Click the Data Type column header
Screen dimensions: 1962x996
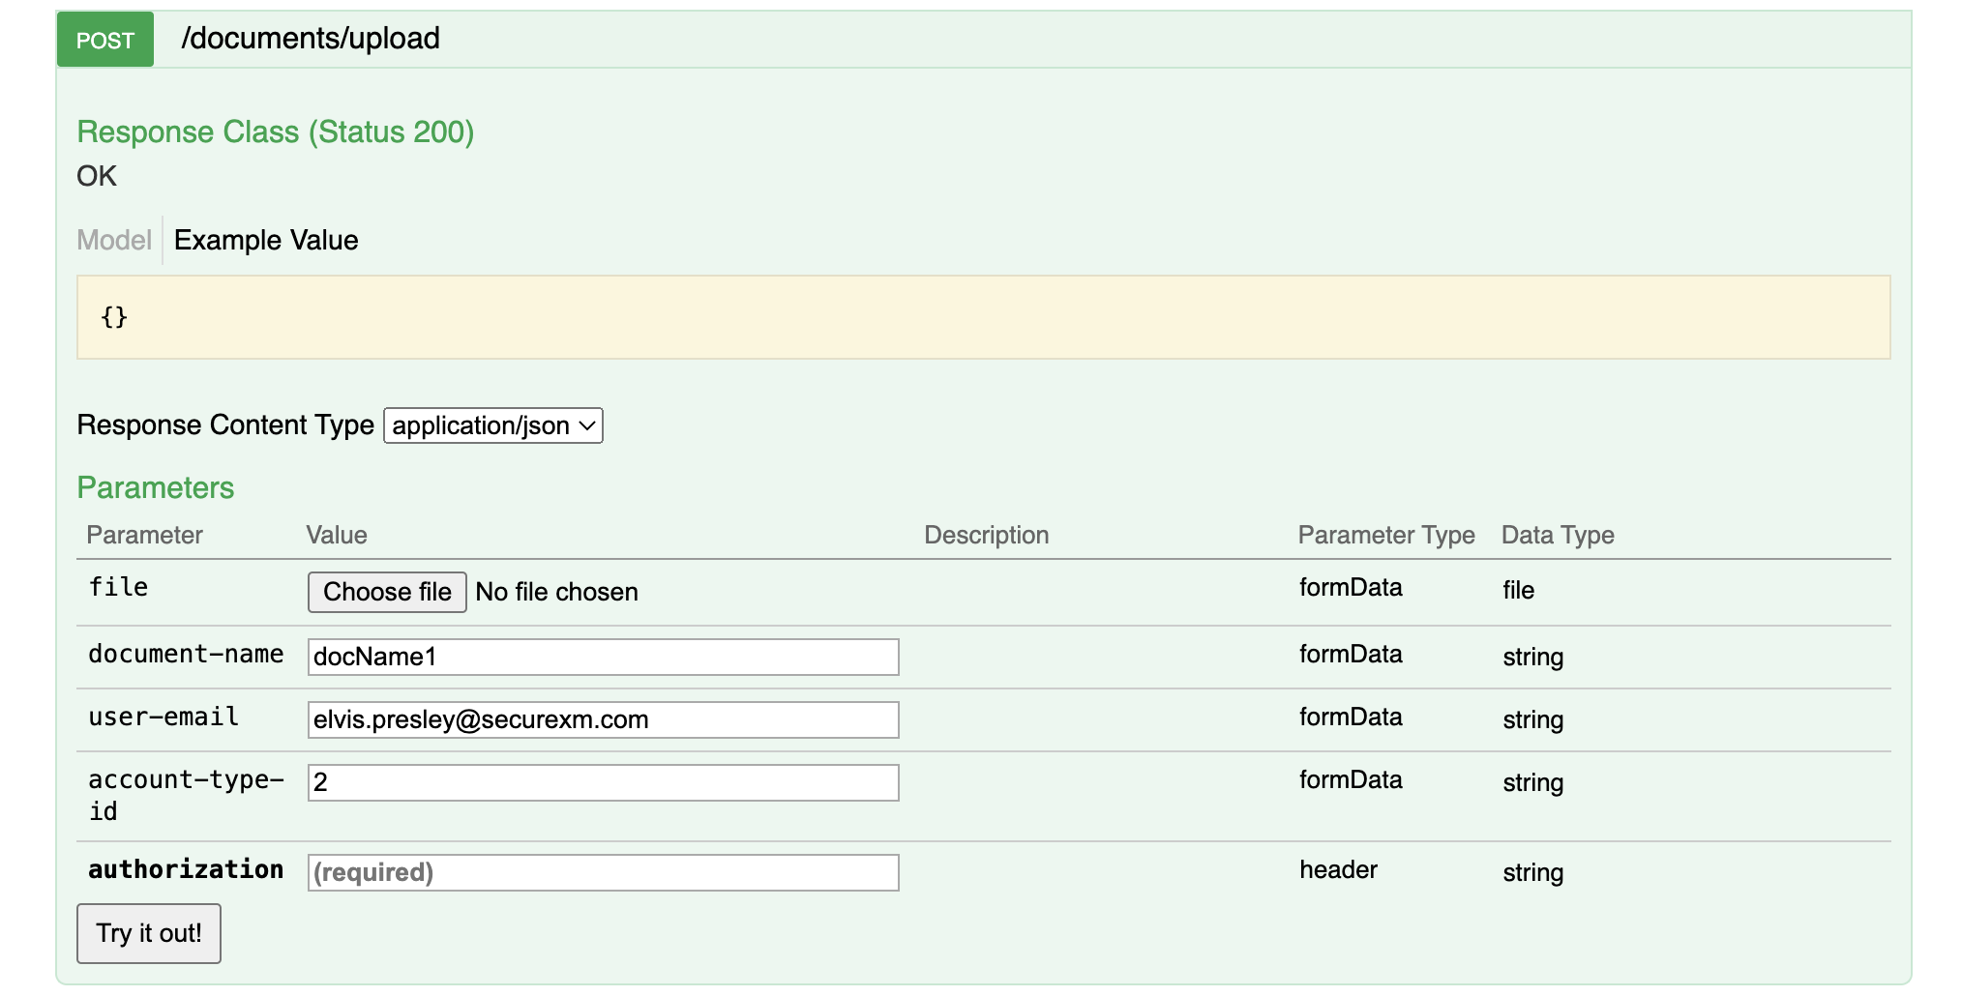(1557, 535)
